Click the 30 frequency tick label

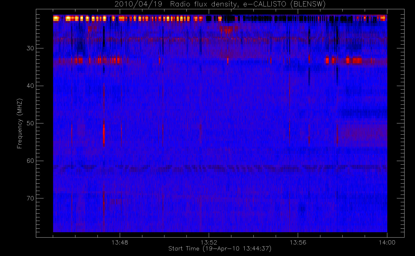(x=30, y=48)
